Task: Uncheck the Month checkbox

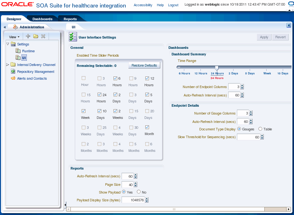Action: (x=147, y=127)
